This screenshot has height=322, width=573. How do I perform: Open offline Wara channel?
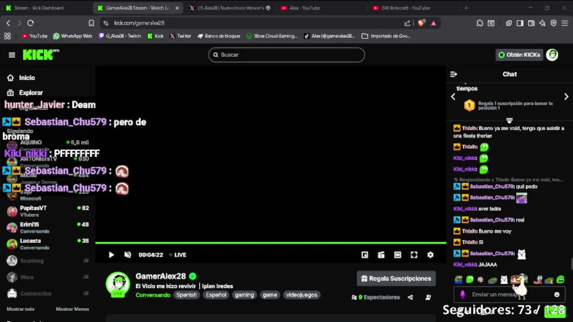point(47,277)
